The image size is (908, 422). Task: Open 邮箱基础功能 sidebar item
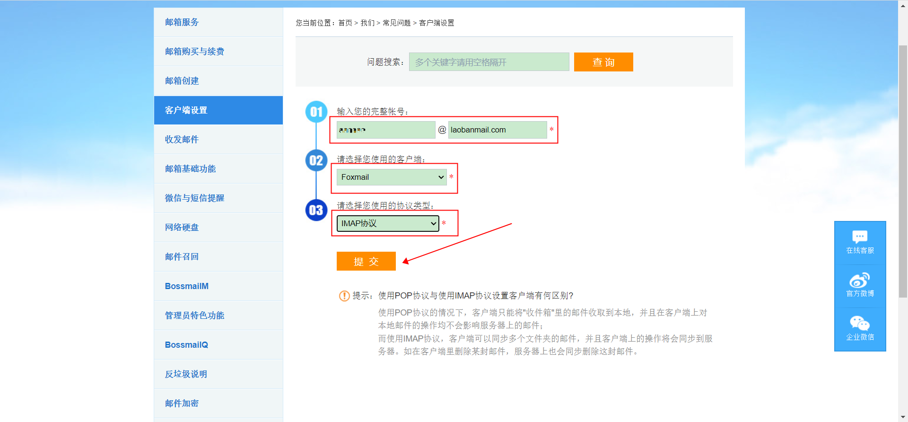tap(218, 169)
